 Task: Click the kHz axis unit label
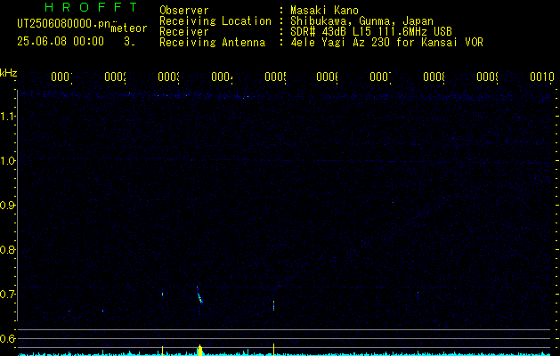8,73
